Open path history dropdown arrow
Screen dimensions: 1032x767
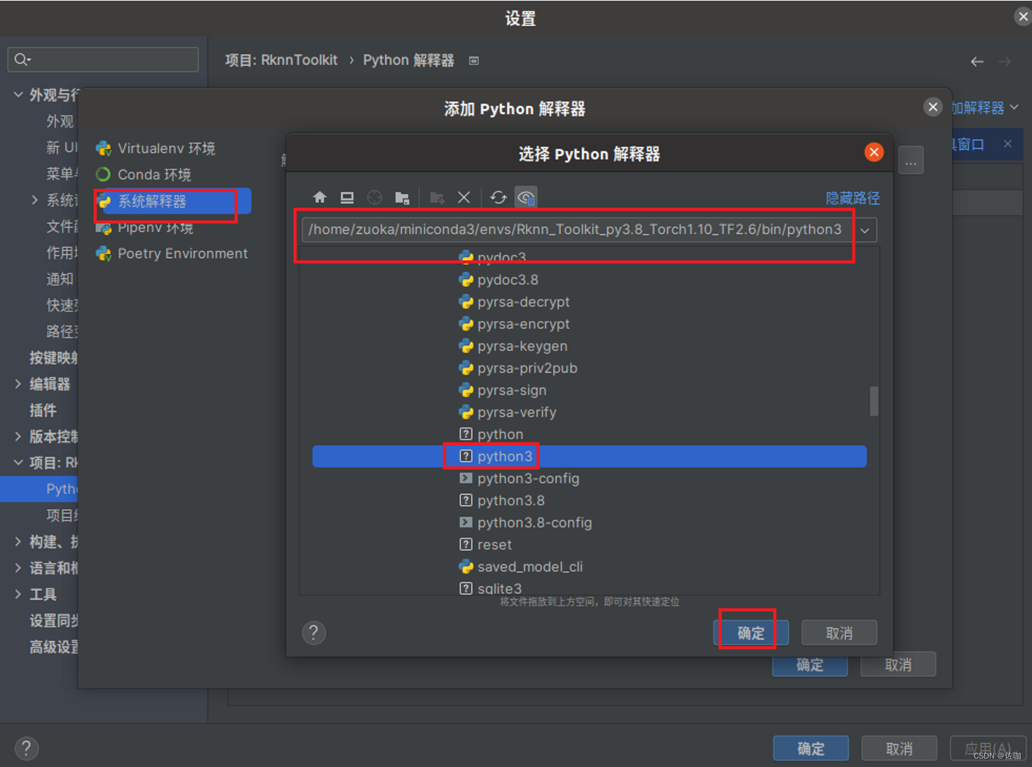(865, 230)
